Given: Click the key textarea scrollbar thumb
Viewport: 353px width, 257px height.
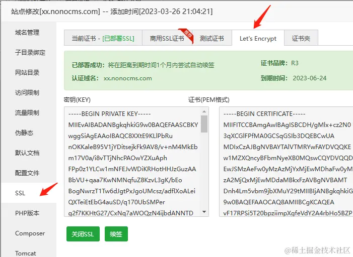Looking at the screenshot, I should pyautogui.click(x=204, y=123).
